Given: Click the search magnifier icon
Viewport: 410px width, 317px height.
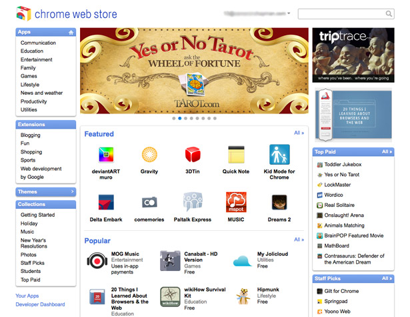Looking at the screenshot, I should [389, 13].
